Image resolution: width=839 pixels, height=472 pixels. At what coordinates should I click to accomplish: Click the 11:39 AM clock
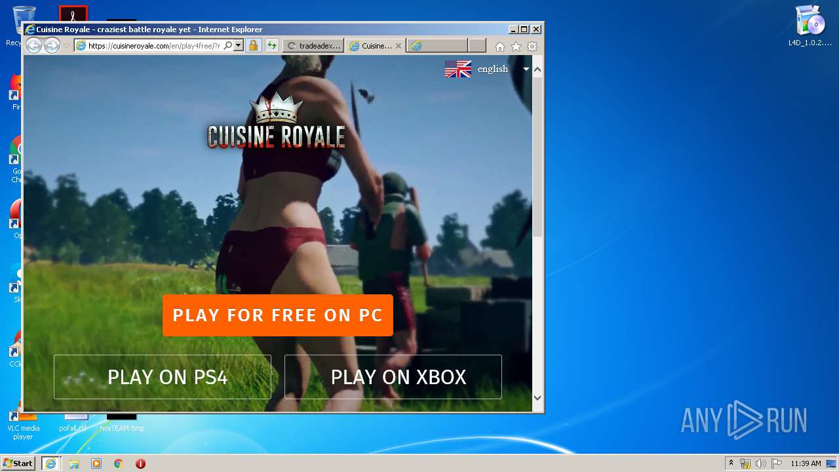(806, 463)
